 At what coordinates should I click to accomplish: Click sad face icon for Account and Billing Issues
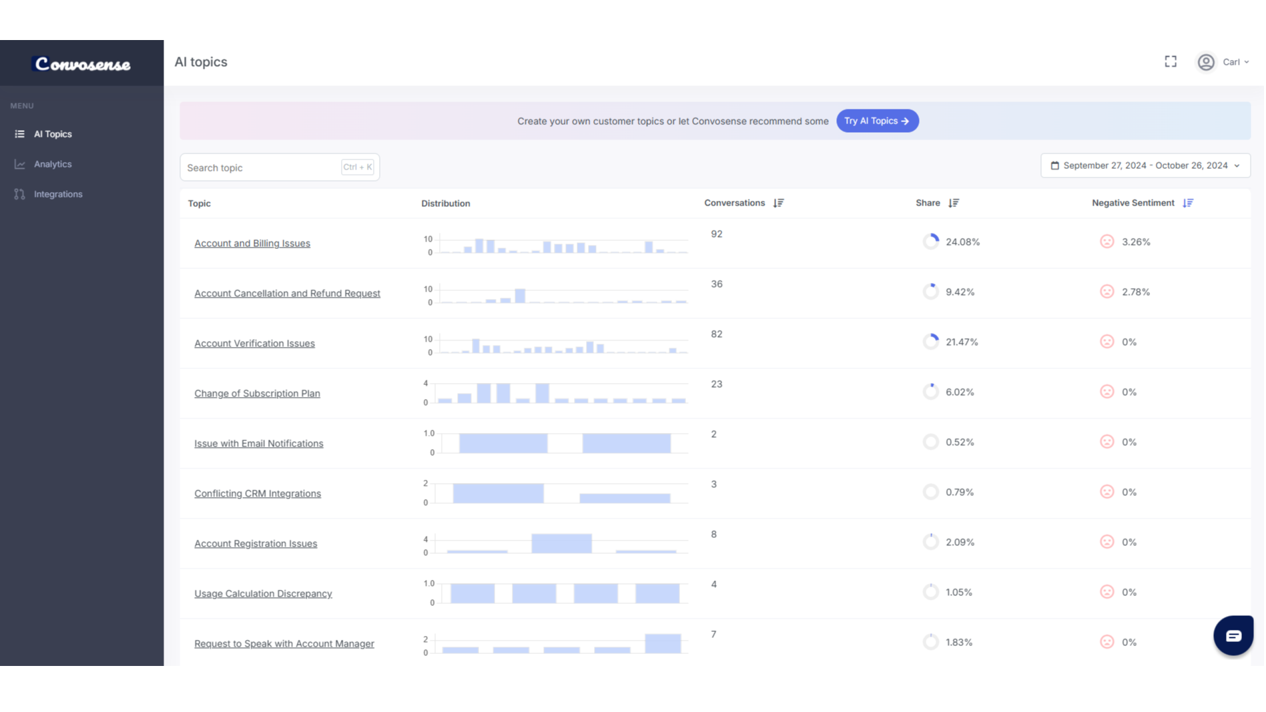[x=1106, y=242]
